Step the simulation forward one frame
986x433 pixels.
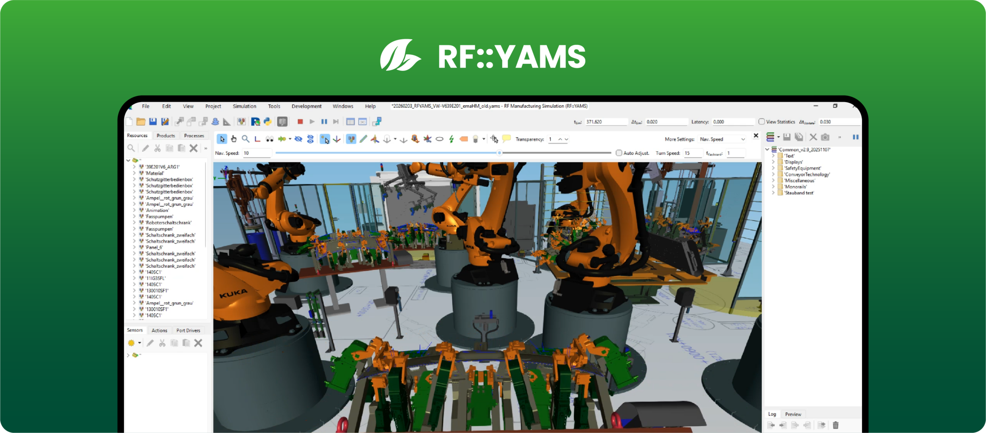tap(336, 122)
